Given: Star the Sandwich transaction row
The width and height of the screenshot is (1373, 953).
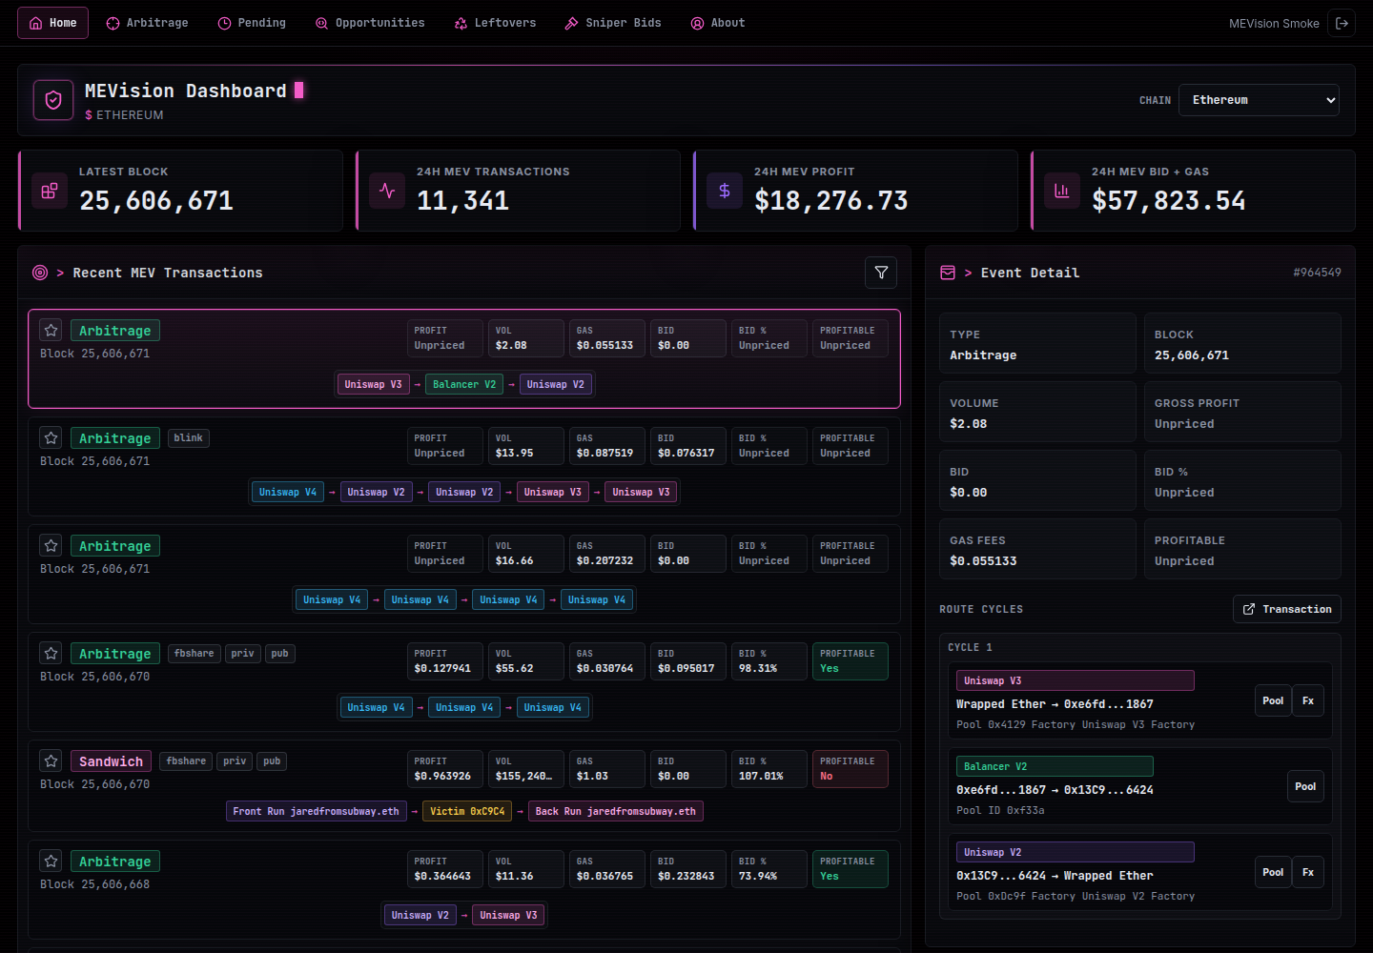Looking at the screenshot, I should [x=51, y=760].
